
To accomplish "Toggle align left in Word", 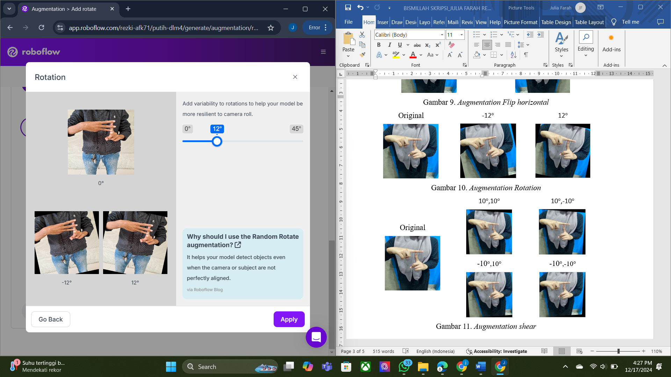I will pos(476,45).
